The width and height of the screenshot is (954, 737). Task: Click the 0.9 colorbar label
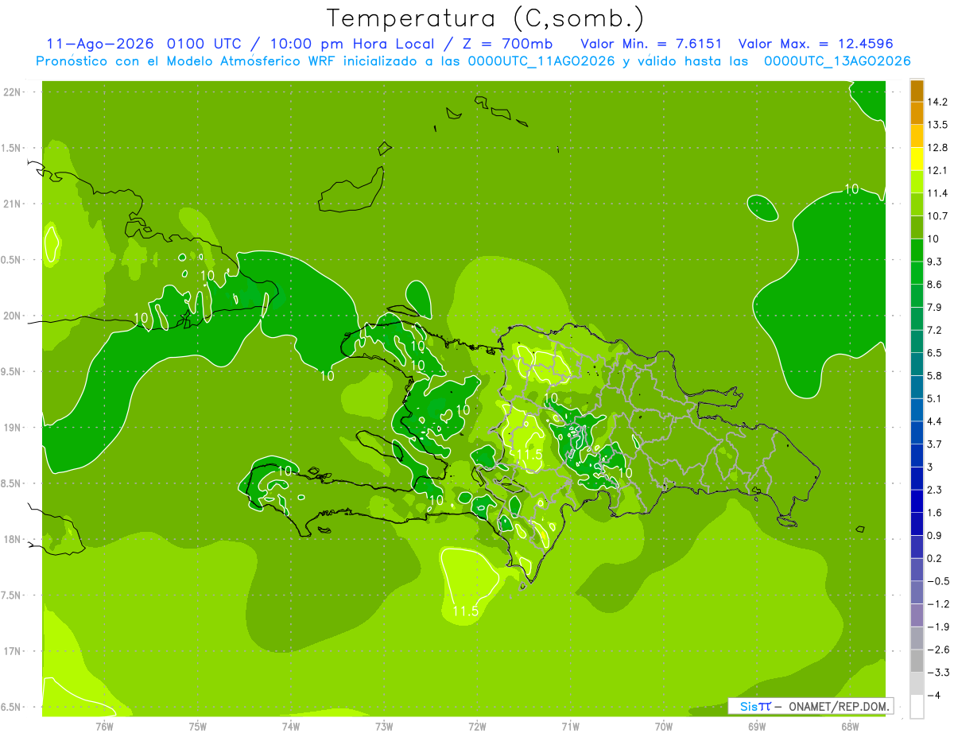pos(934,535)
